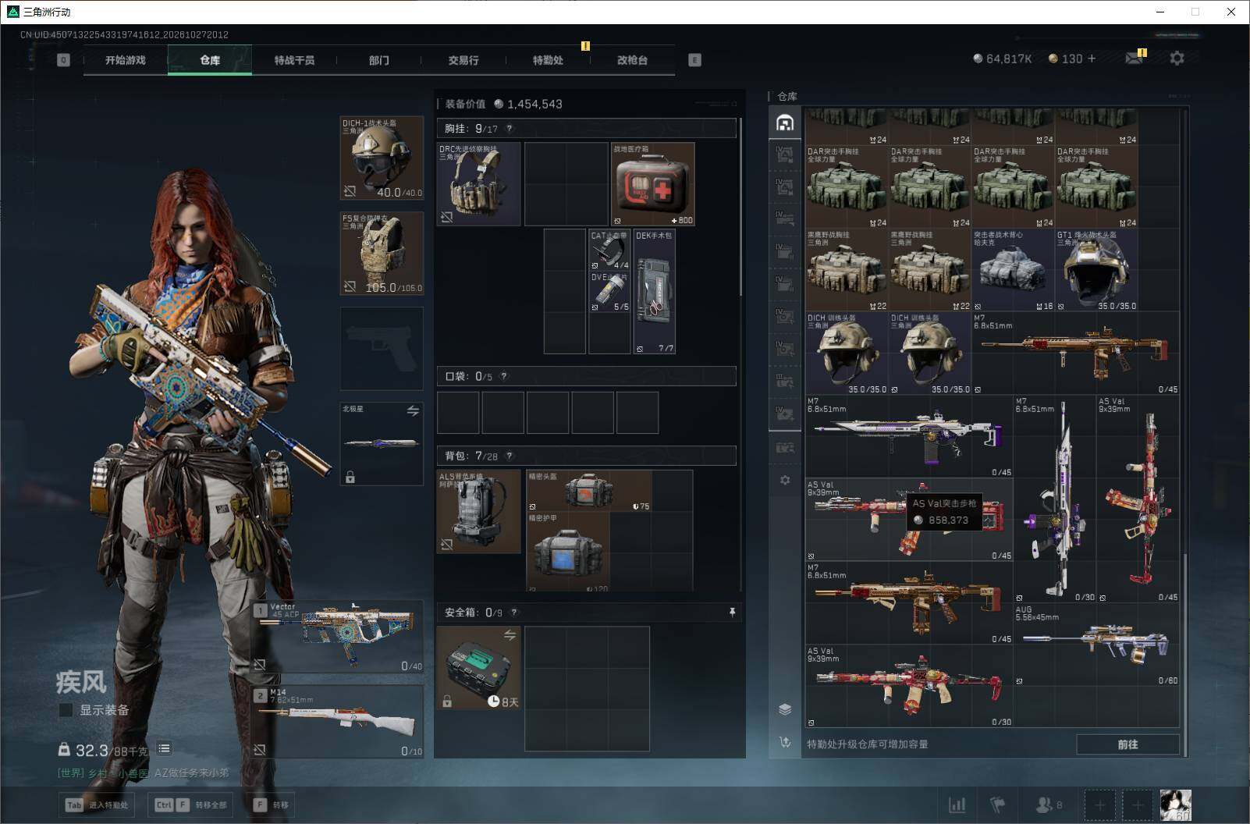The height and width of the screenshot is (824, 1250).
Task: Open the warehouse sidebar gear icon
Action: (785, 480)
